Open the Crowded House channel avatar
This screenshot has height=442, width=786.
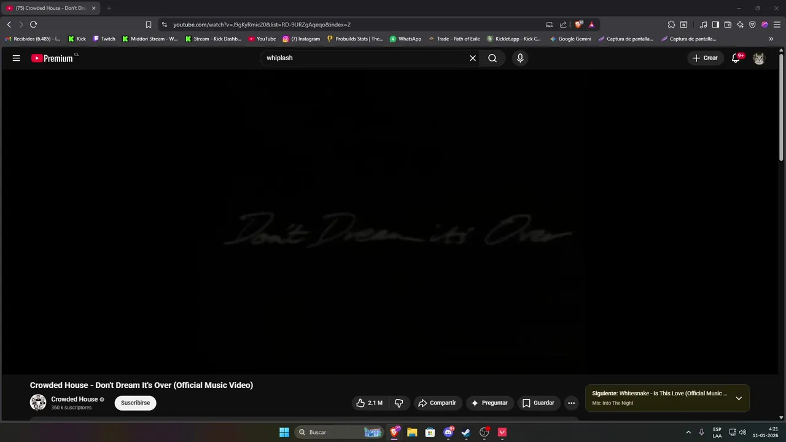38,403
